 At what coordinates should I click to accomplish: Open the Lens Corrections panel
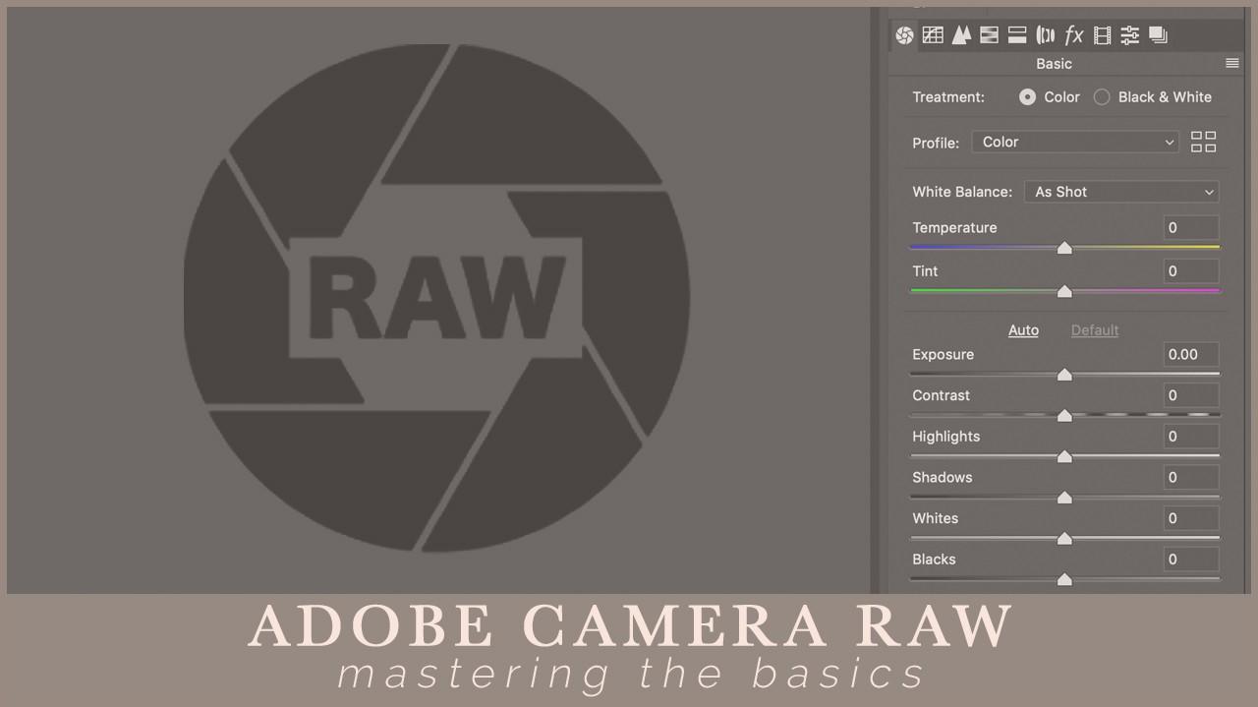1046,35
